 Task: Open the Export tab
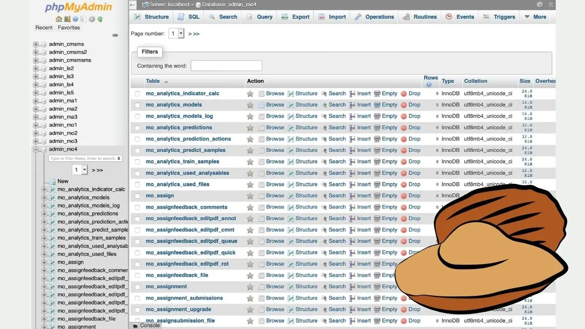coord(295,17)
